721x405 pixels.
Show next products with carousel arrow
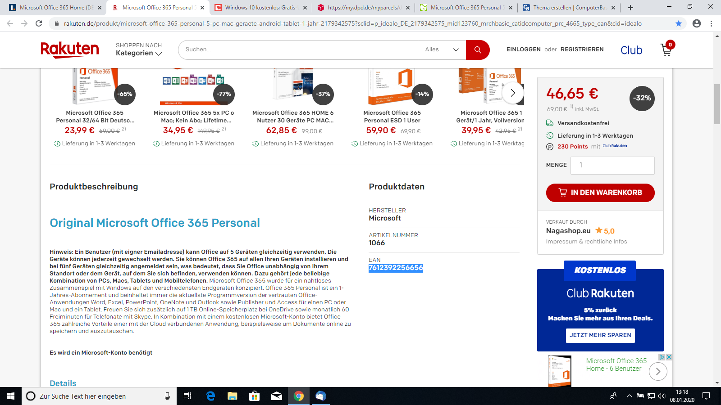(x=512, y=93)
